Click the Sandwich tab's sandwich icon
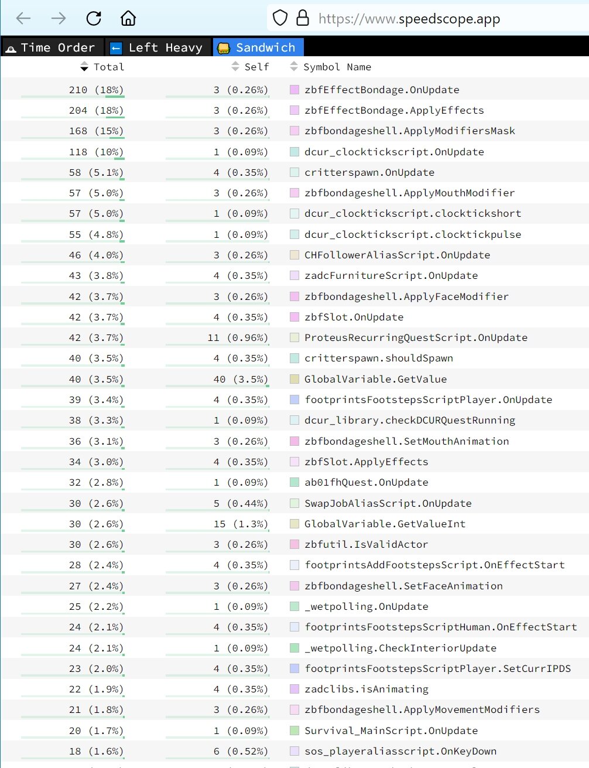This screenshot has height=768, width=589. click(x=224, y=49)
